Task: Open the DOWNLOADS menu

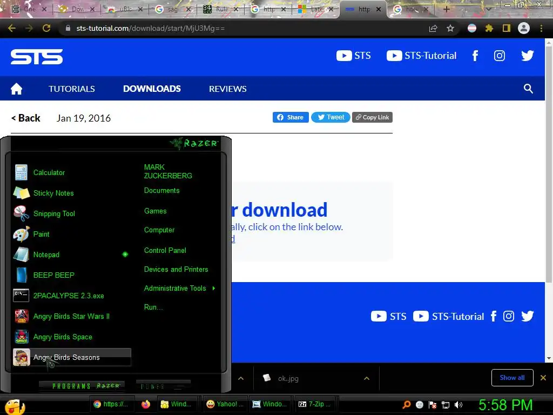Action: tap(152, 89)
